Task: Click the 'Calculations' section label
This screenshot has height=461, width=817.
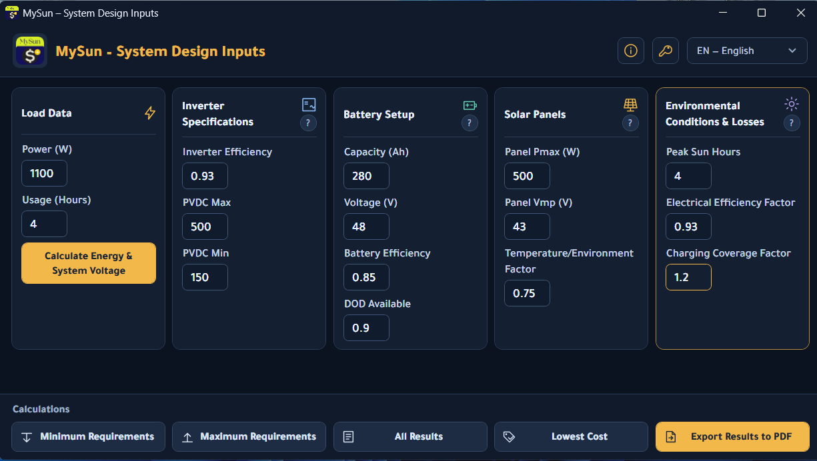Action: 41,409
